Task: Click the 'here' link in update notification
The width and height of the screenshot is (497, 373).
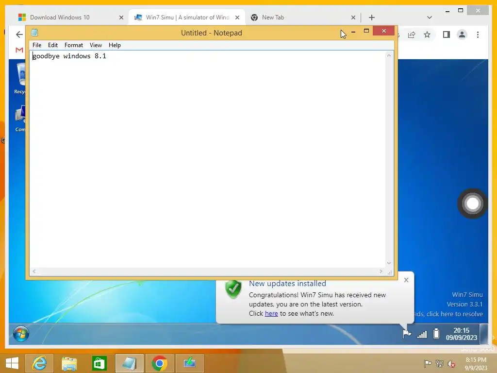Action: click(271, 313)
